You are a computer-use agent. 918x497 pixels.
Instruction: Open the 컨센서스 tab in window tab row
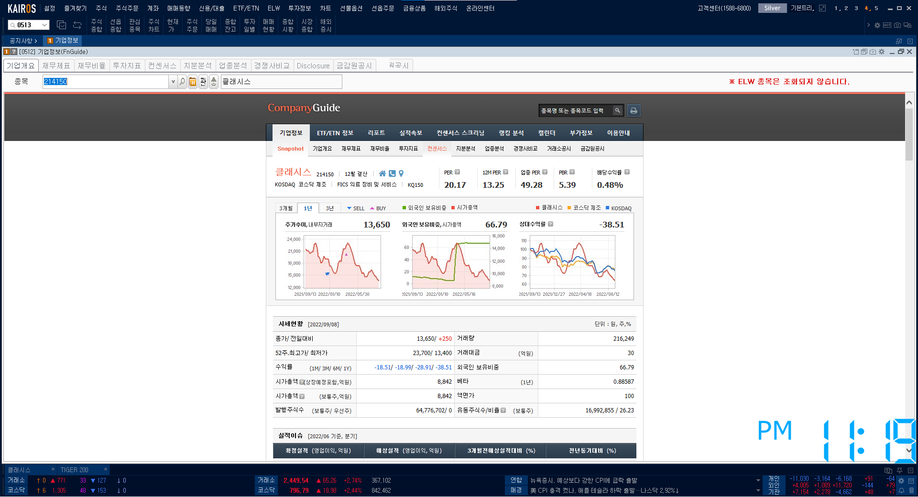click(x=162, y=65)
